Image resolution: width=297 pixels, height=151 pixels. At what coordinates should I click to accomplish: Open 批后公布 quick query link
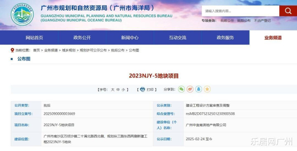[244, 21]
